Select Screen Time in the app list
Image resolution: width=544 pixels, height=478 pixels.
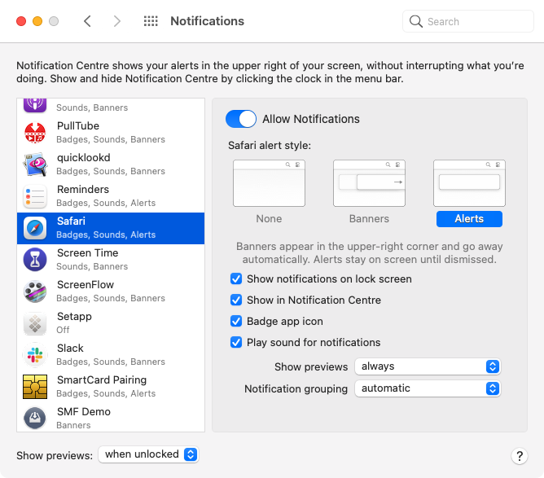(111, 260)
